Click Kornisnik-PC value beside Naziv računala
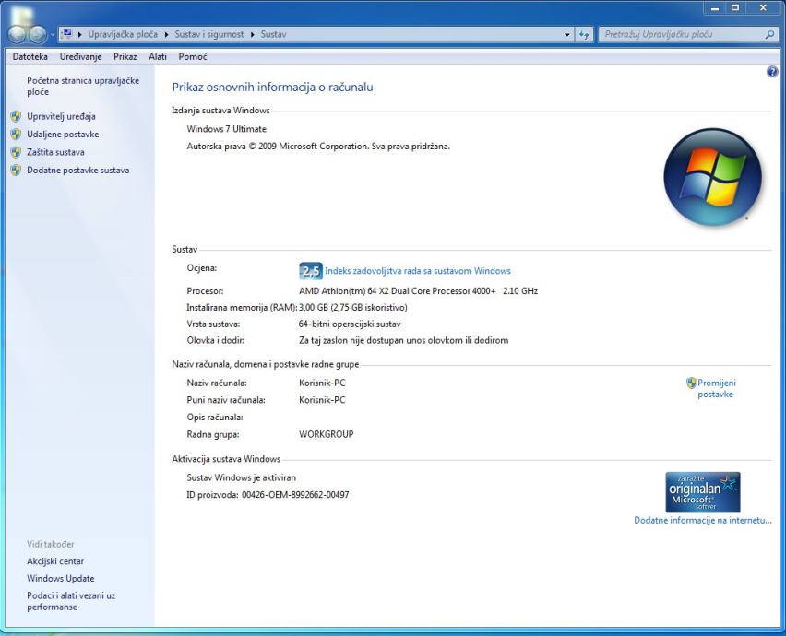 point(322,383)
